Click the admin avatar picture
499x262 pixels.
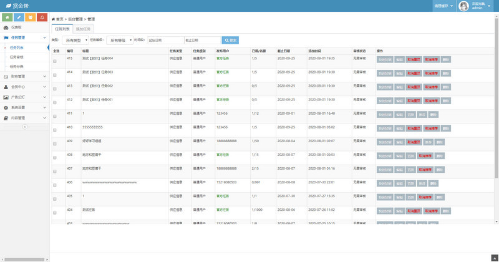[463, 6]
